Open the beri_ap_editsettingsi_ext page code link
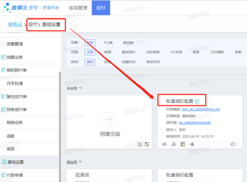 click(x=201, y=109)
